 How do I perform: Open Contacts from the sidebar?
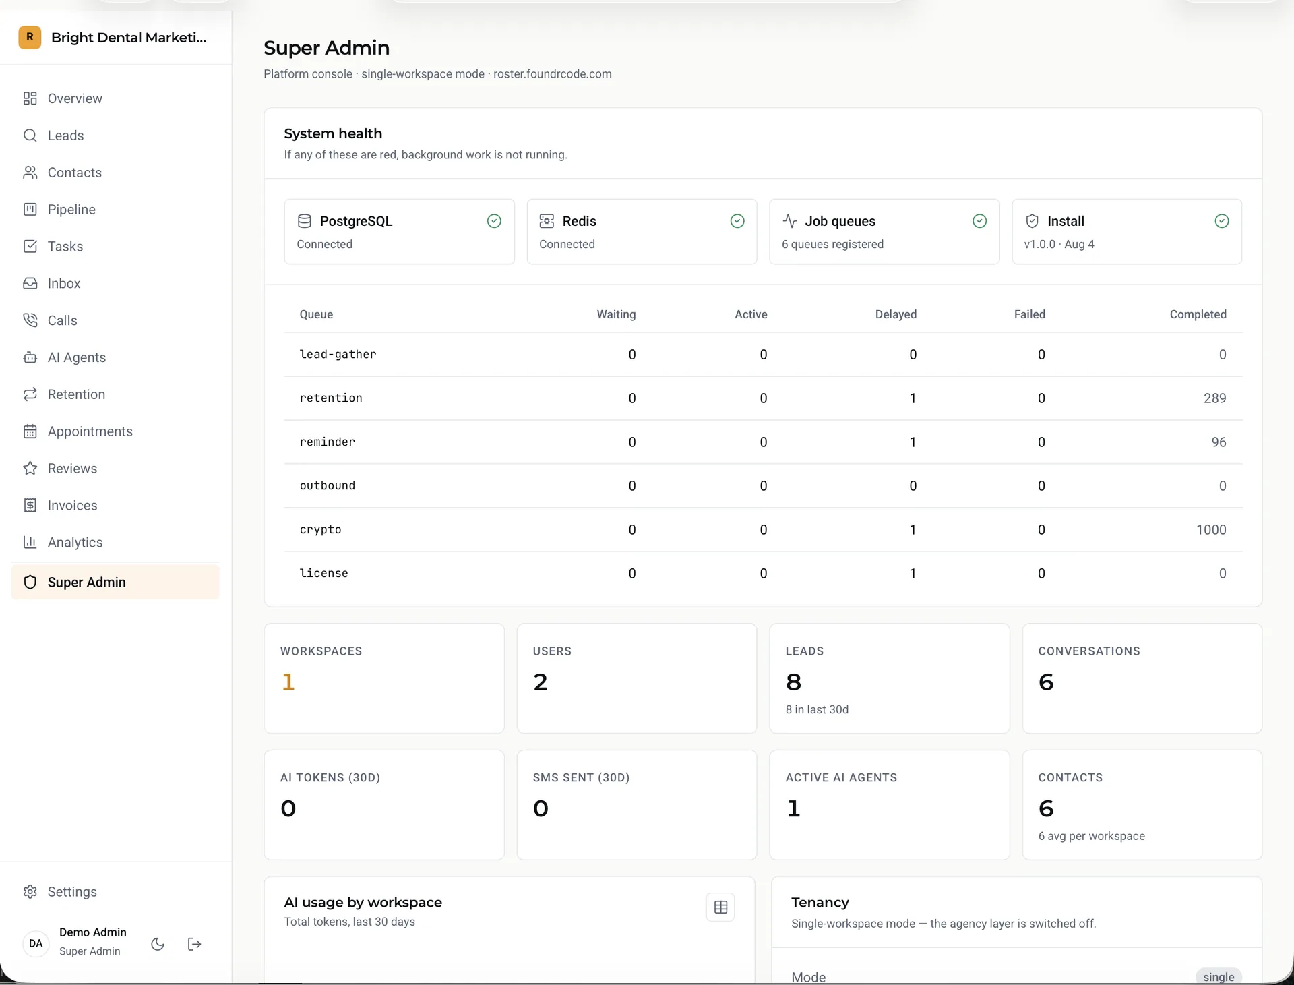tap(115, 173)
